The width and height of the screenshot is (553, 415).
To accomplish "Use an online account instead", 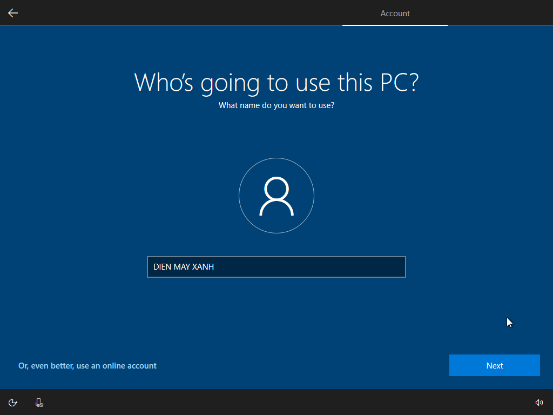I will pyautogui.click(x=87, y=365).
